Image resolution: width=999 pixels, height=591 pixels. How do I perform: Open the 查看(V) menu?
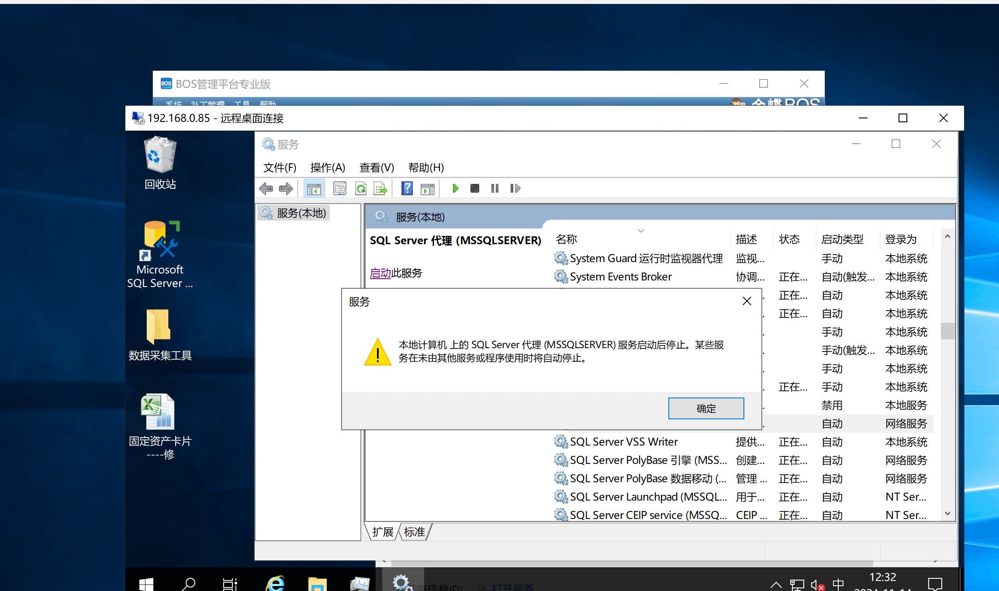[377, 168]
